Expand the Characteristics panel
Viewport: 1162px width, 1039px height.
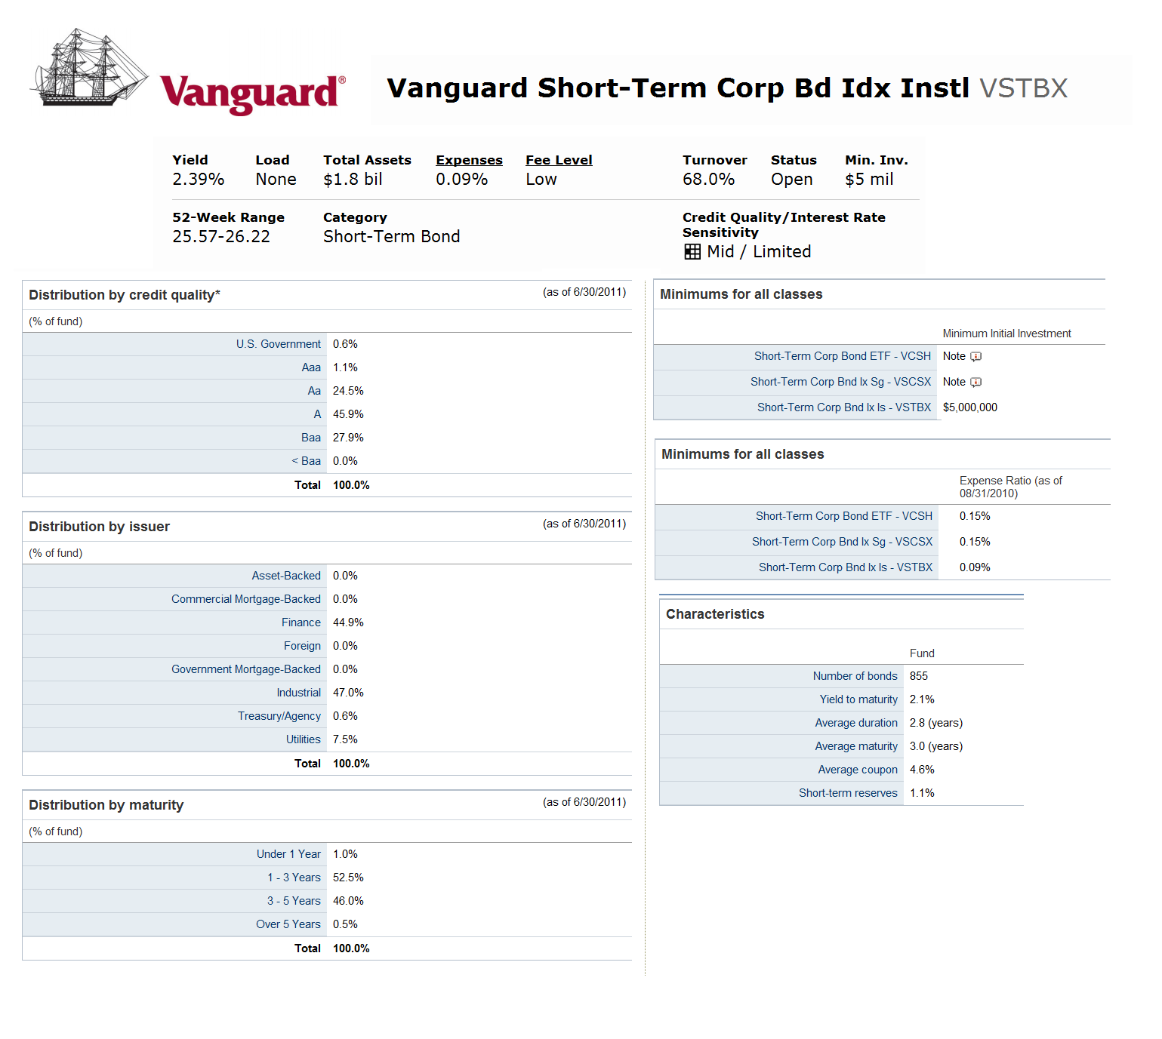point(714,613)
